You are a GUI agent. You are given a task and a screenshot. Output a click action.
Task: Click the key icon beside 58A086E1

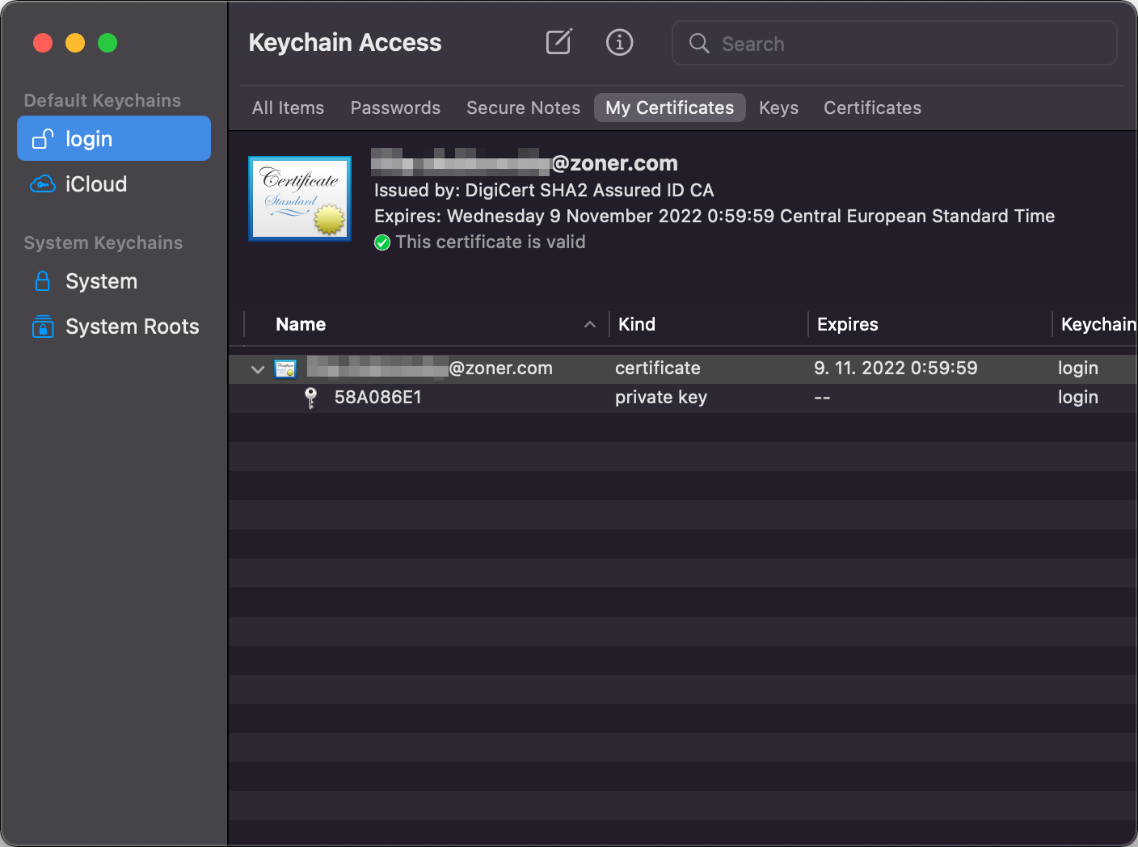pyautogui.click(x=311, y=398)
